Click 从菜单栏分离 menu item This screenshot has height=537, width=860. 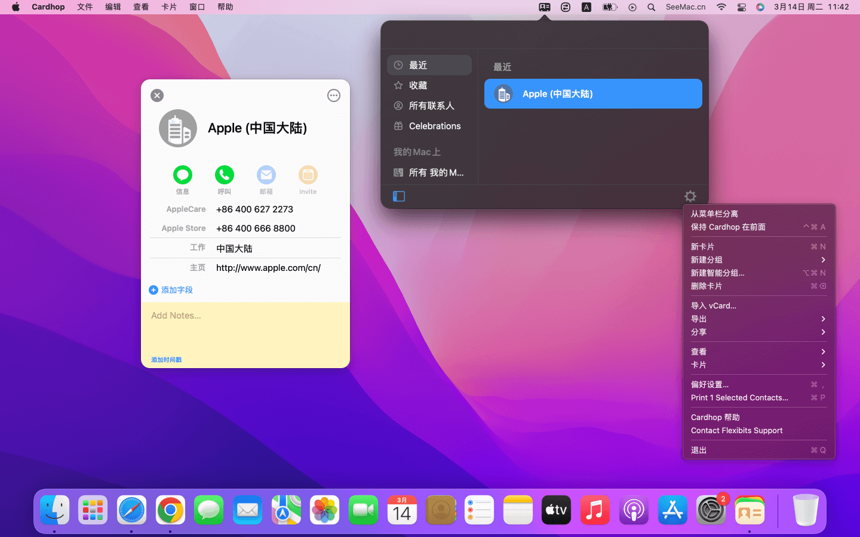pos(758,214)
